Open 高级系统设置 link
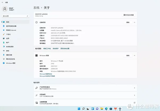Screen dimensions: 160x111 [x=65, y=49]
